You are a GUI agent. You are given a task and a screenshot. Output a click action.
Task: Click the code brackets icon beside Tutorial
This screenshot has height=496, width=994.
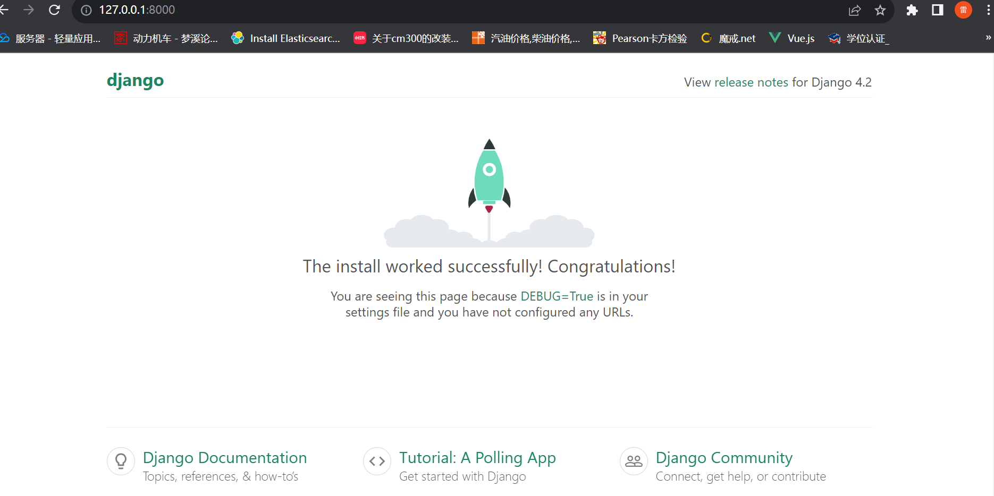tap(377, 461)
